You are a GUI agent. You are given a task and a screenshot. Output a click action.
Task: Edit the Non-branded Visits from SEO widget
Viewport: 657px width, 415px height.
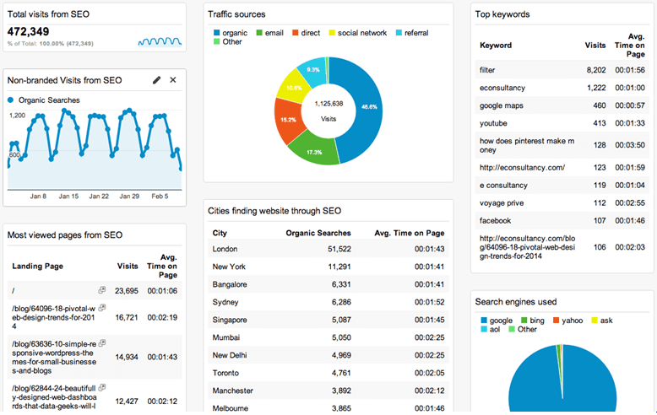tap(157, 80)
